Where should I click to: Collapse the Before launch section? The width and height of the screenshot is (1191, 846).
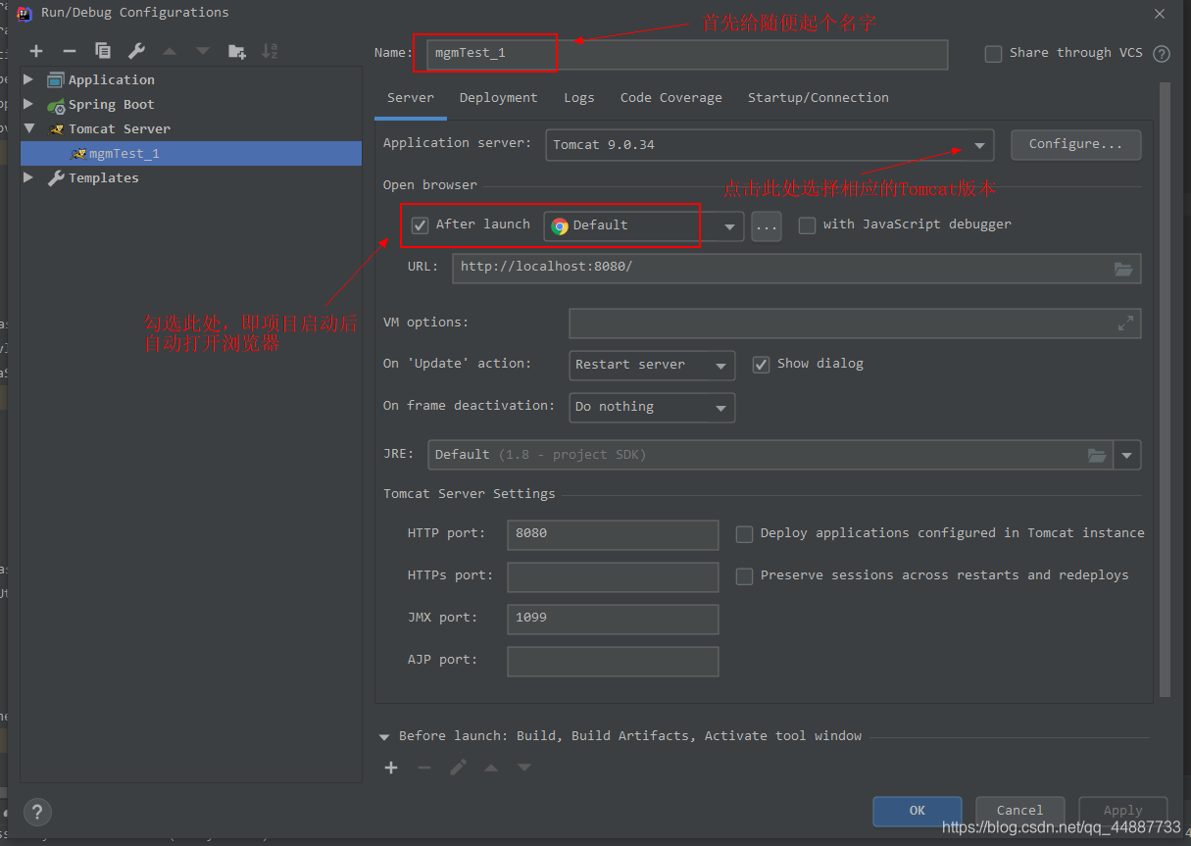click(384, 736)
